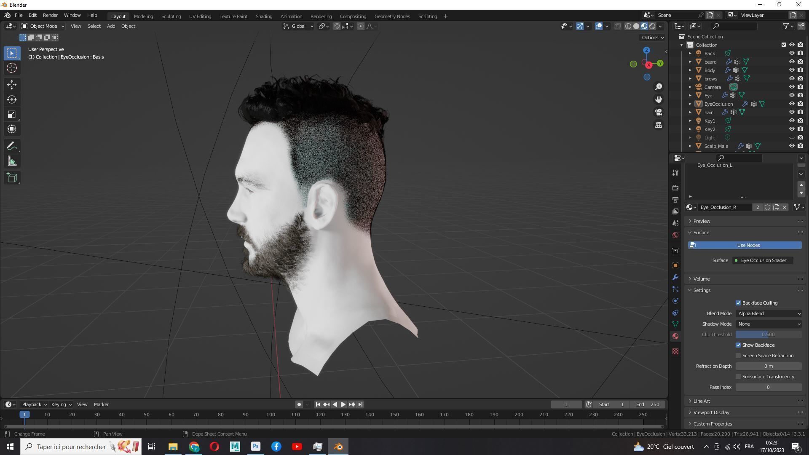The height and width of the screenshot is (455, 809).
Task: Hide the beard object in viewport
Action: click(792, 62)
